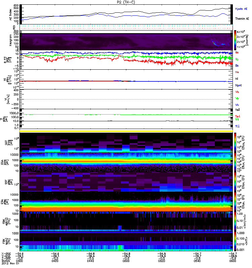Click the ESA ion Eflux color bar
252x268 pixels.
[235, 162]
